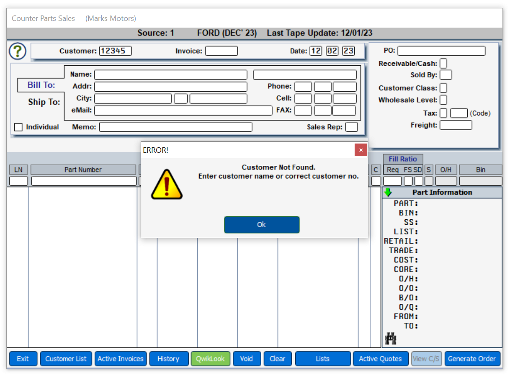Click the Active Invoices button

point(121,359)
